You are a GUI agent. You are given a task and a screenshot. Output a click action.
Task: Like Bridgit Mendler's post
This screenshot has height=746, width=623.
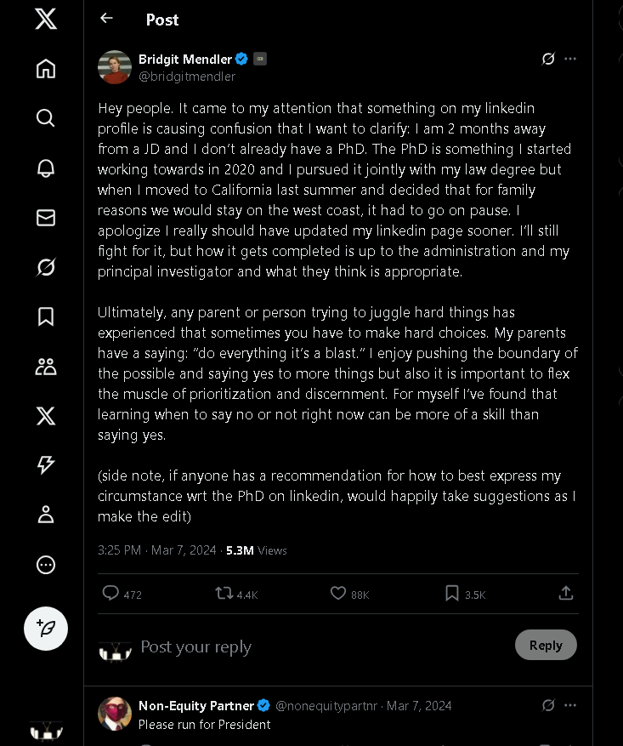337,594
